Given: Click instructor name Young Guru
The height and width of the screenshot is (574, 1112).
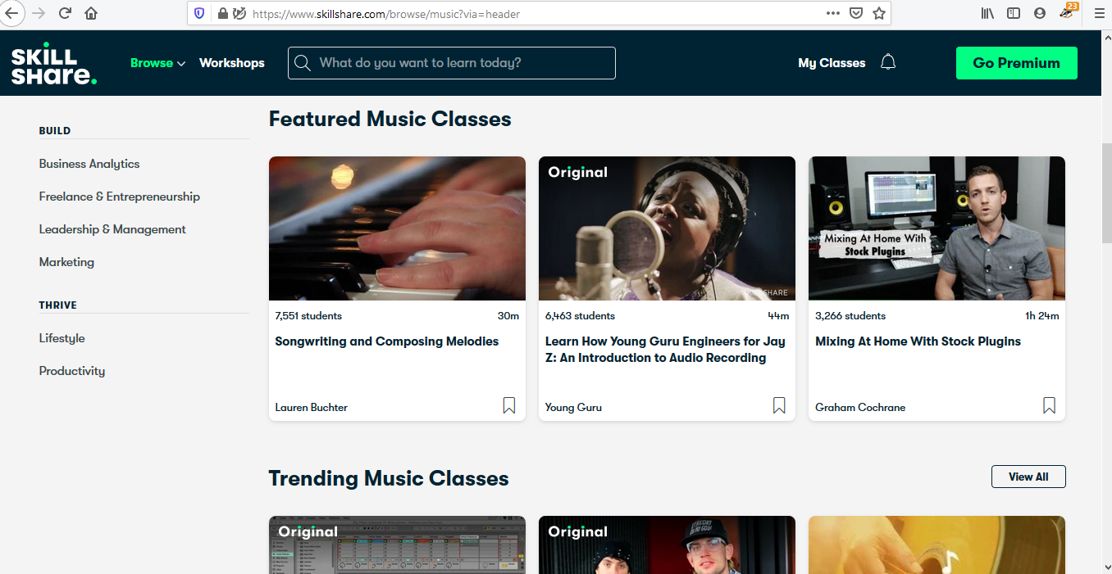Looking at the screenshot, I should (573, 407).
